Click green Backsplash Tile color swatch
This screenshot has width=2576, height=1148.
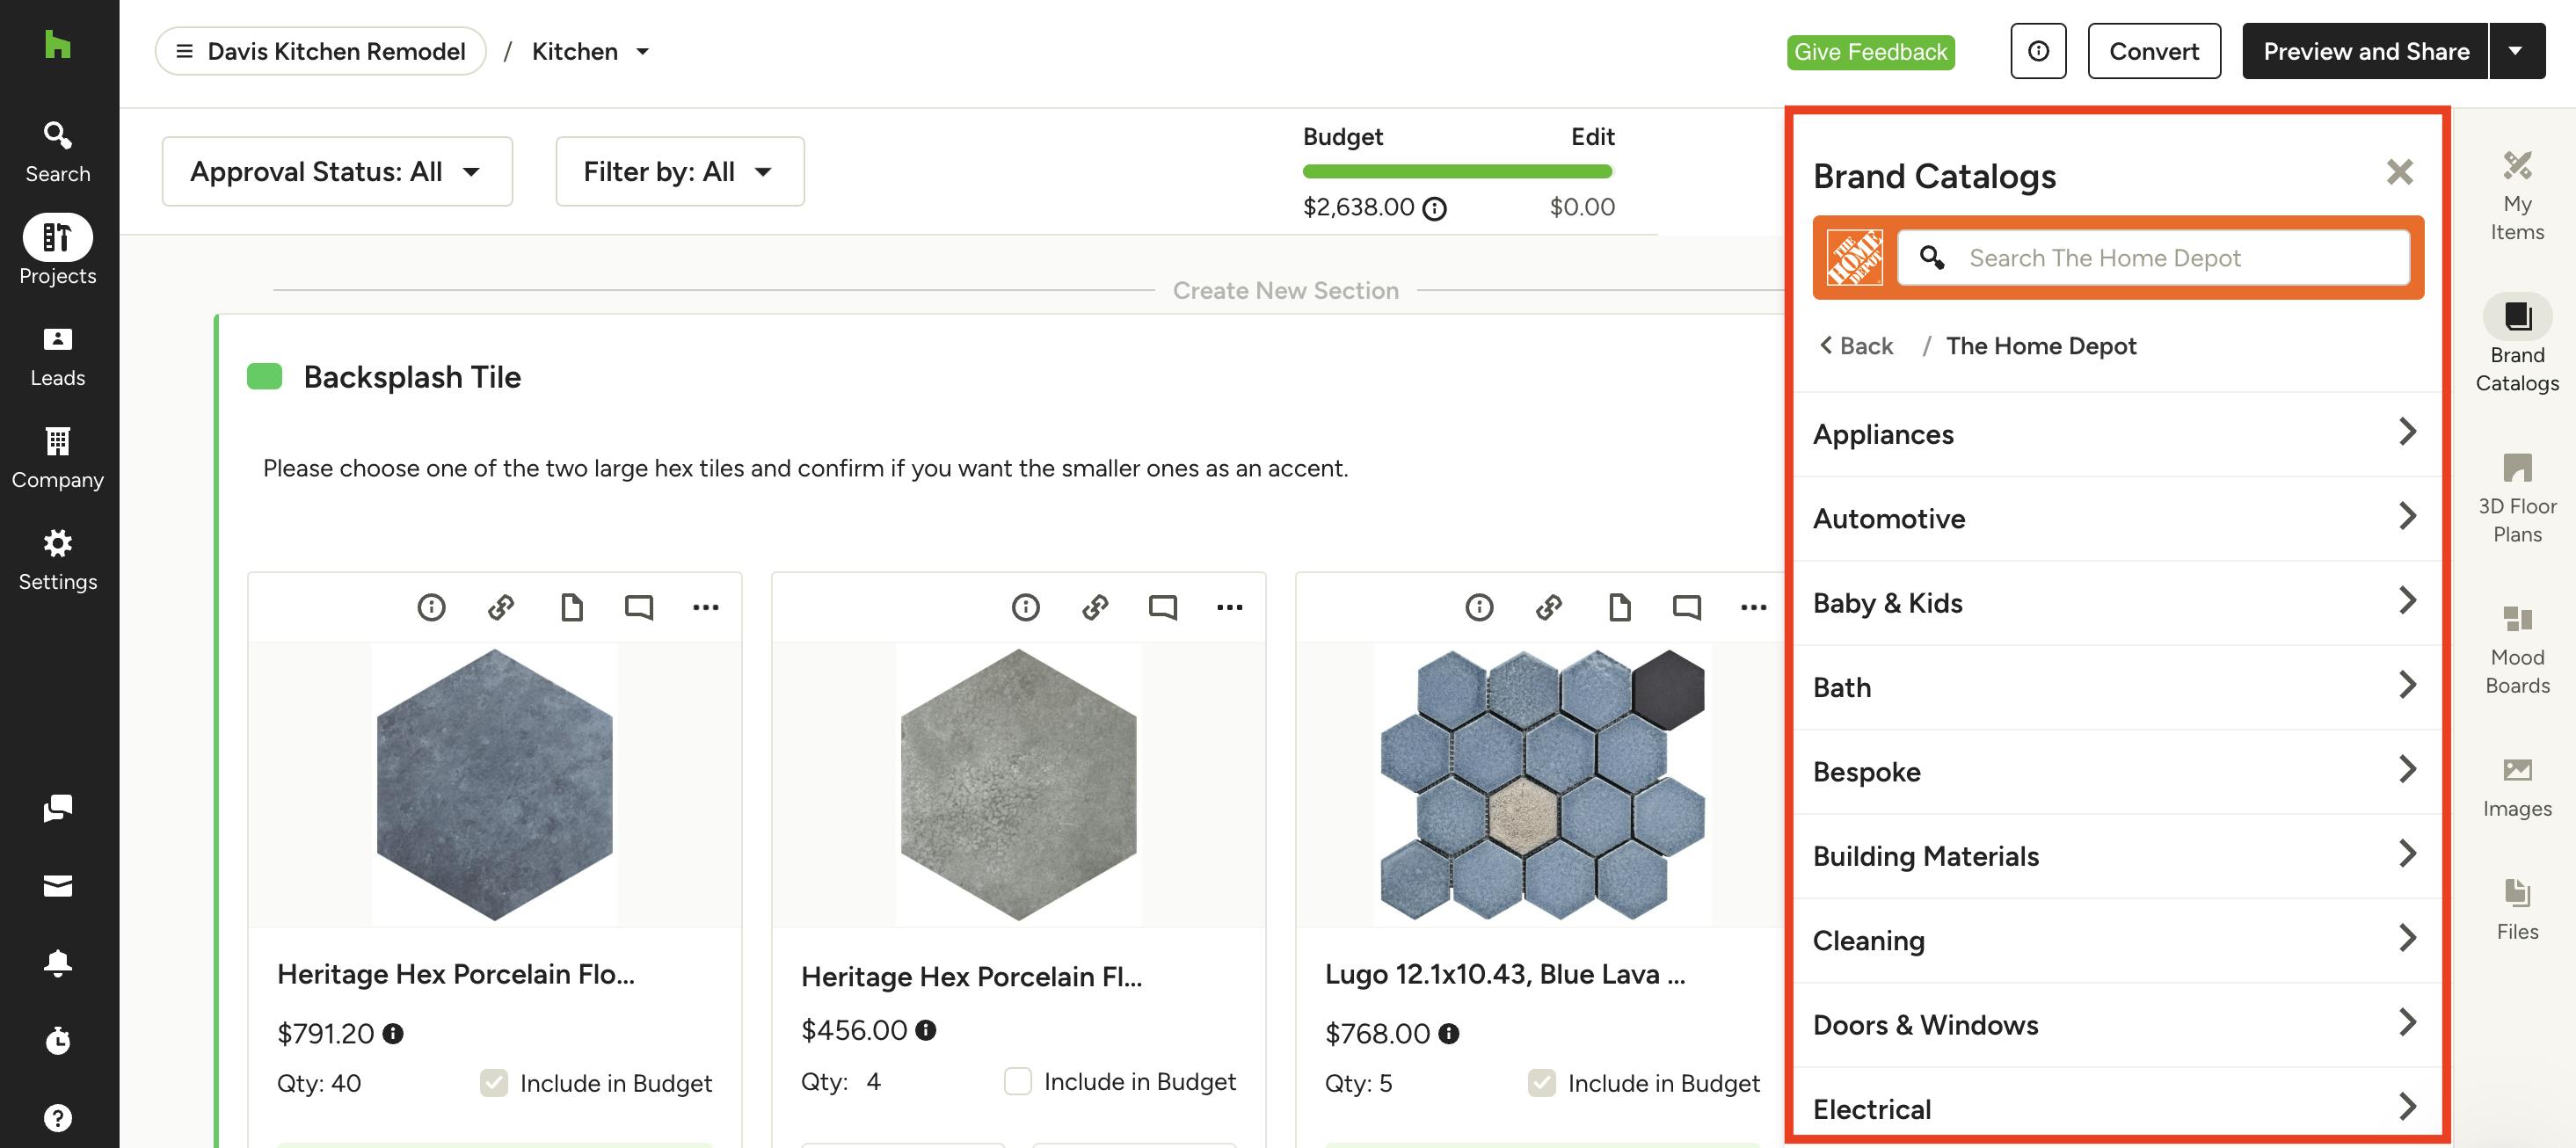click(x=265, y=376)
